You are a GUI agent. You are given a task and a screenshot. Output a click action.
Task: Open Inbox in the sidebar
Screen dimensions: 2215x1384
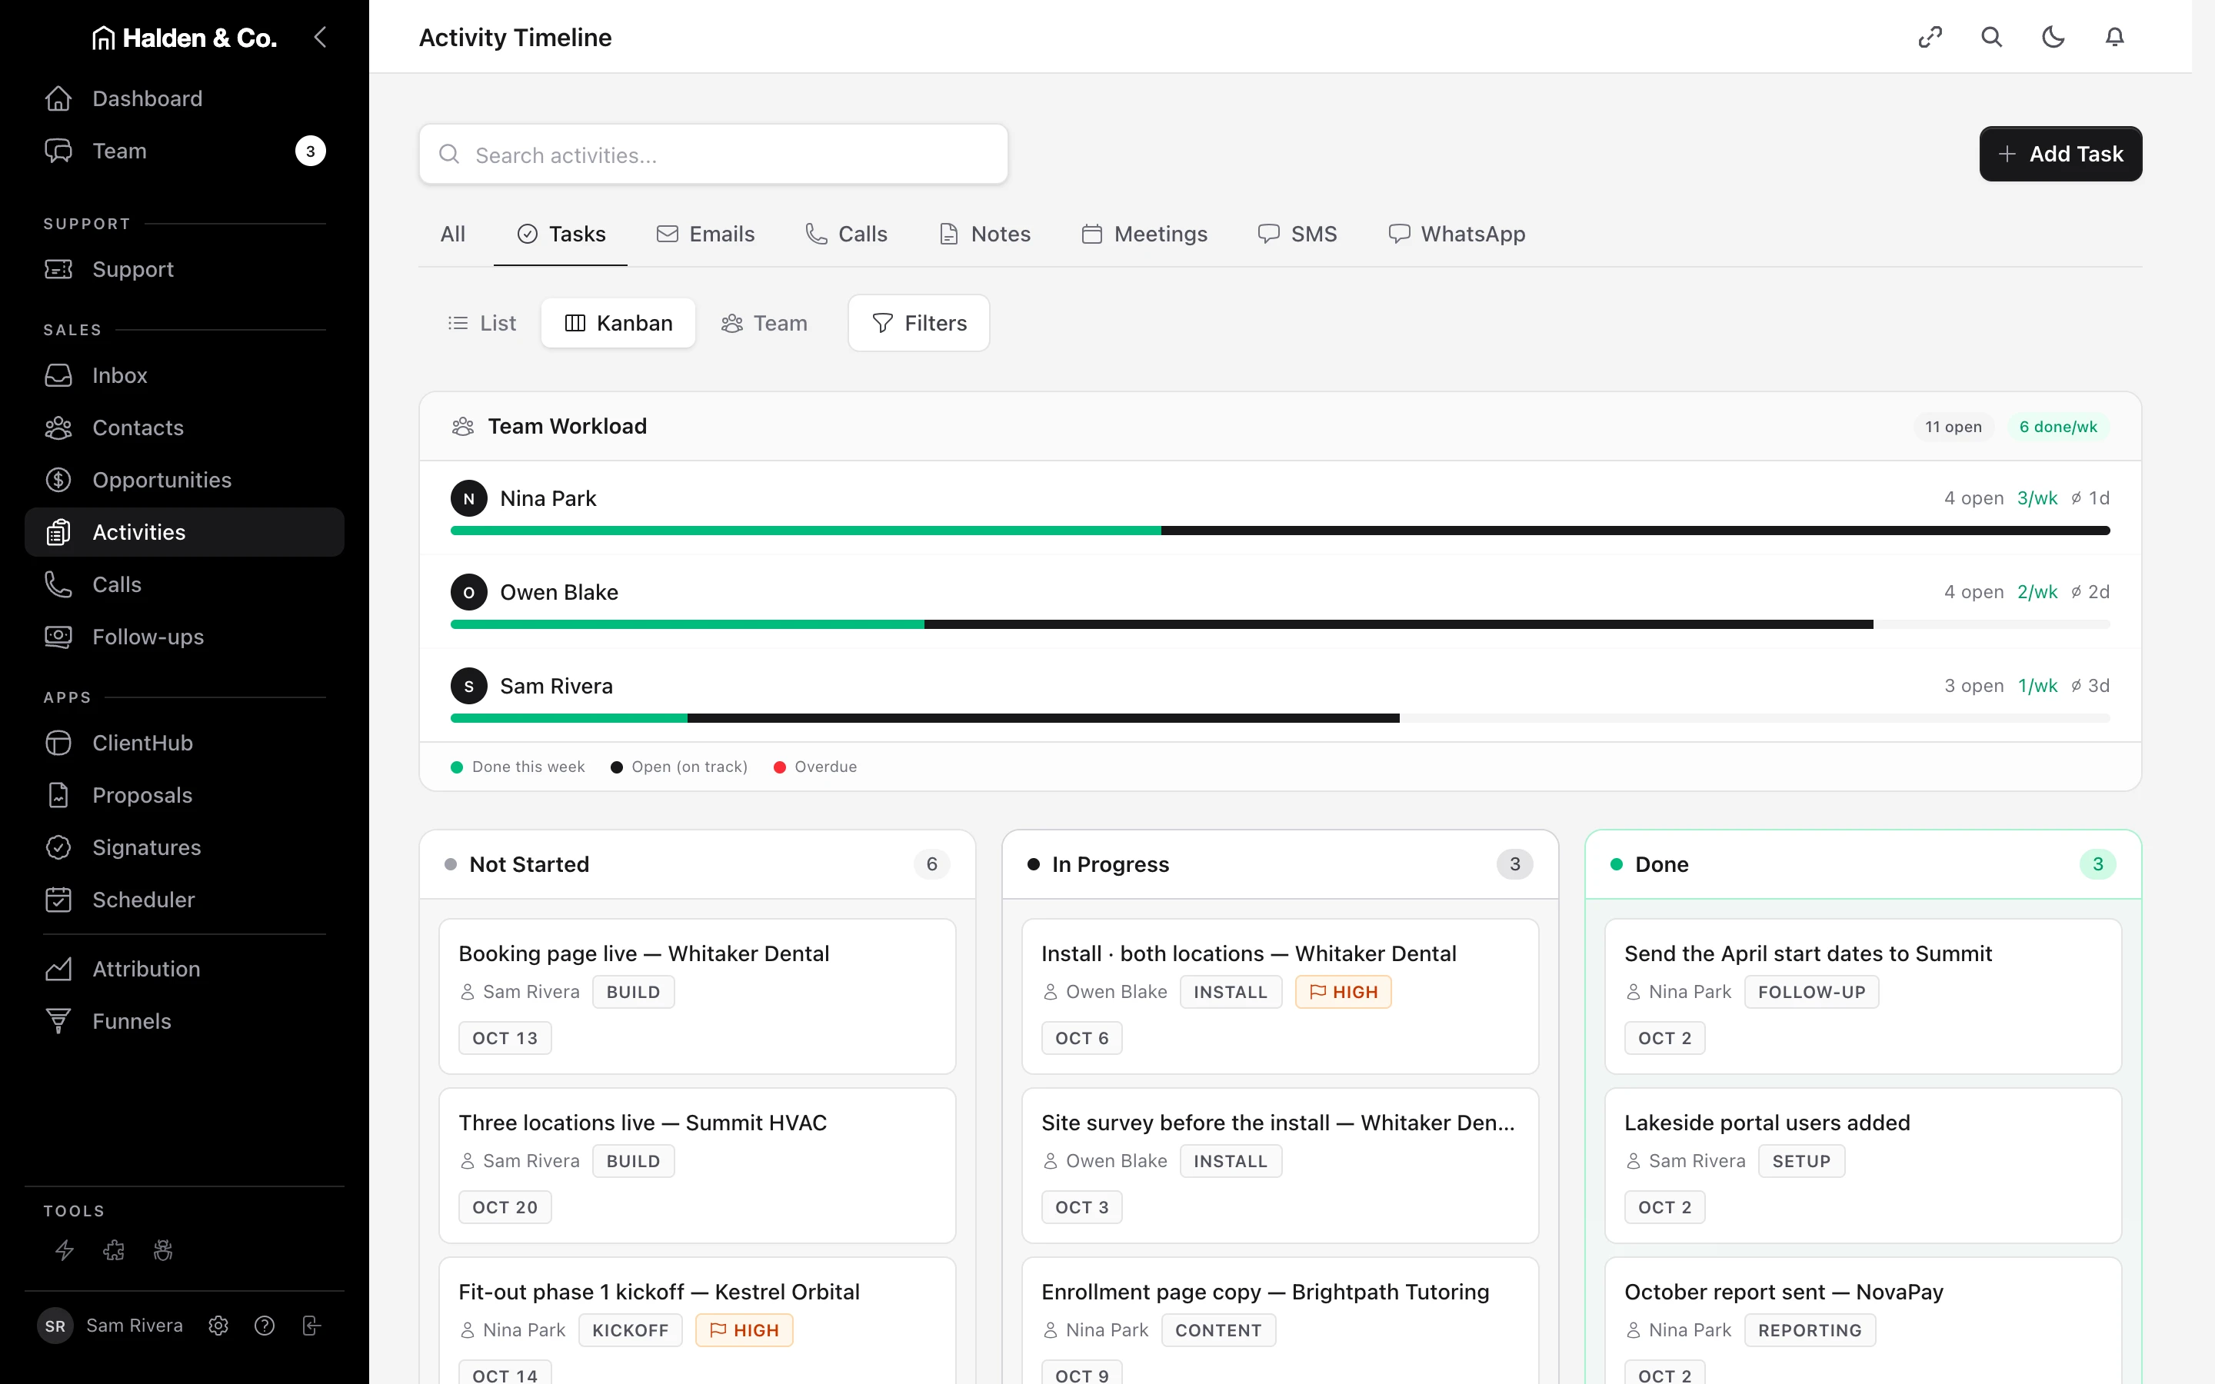(184, 375)
